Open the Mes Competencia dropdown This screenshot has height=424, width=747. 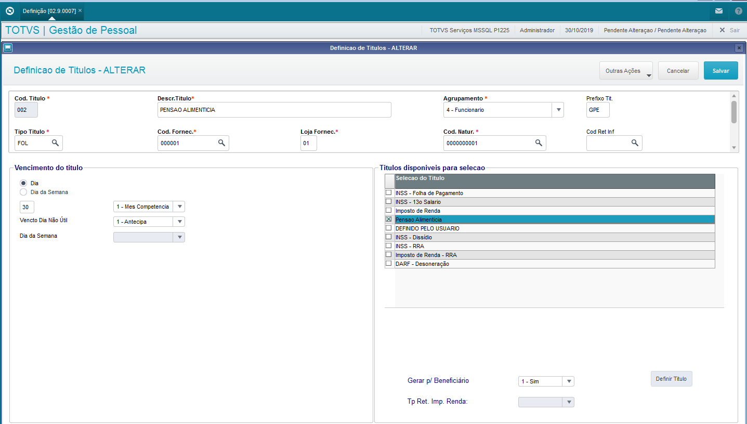(x=179, y=207)
